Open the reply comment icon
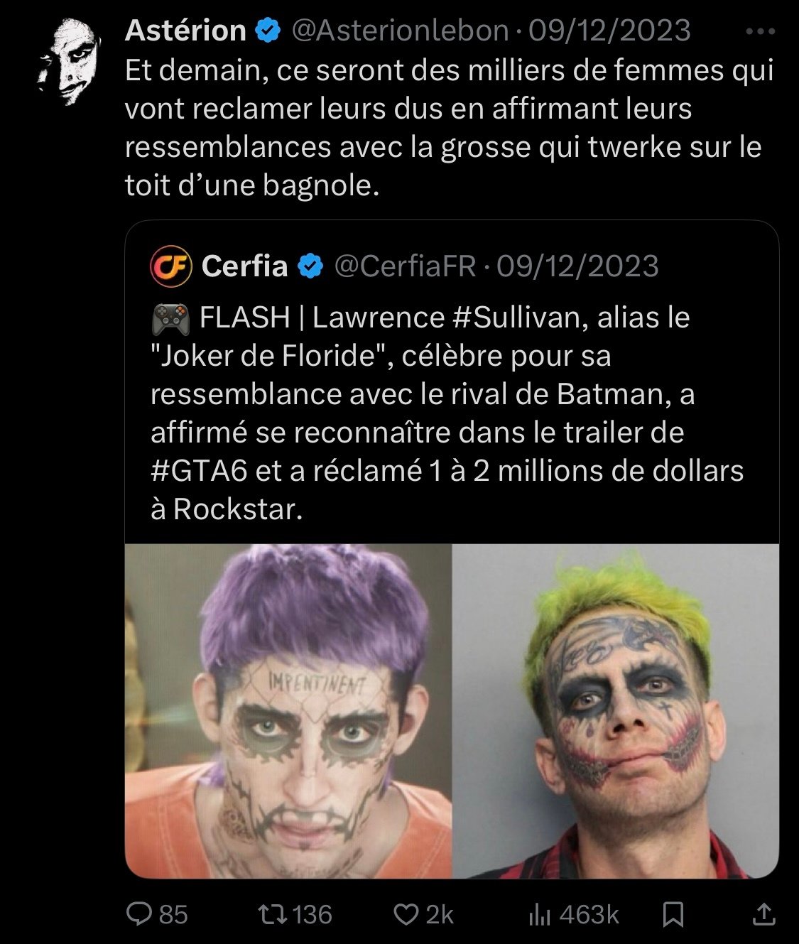 pos(138,913)
